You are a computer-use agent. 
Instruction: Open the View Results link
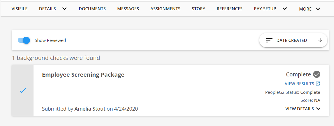(299, 84)
